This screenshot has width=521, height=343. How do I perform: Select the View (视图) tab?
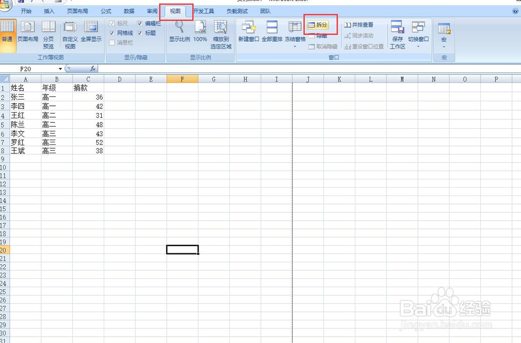[x=176, y=11]
